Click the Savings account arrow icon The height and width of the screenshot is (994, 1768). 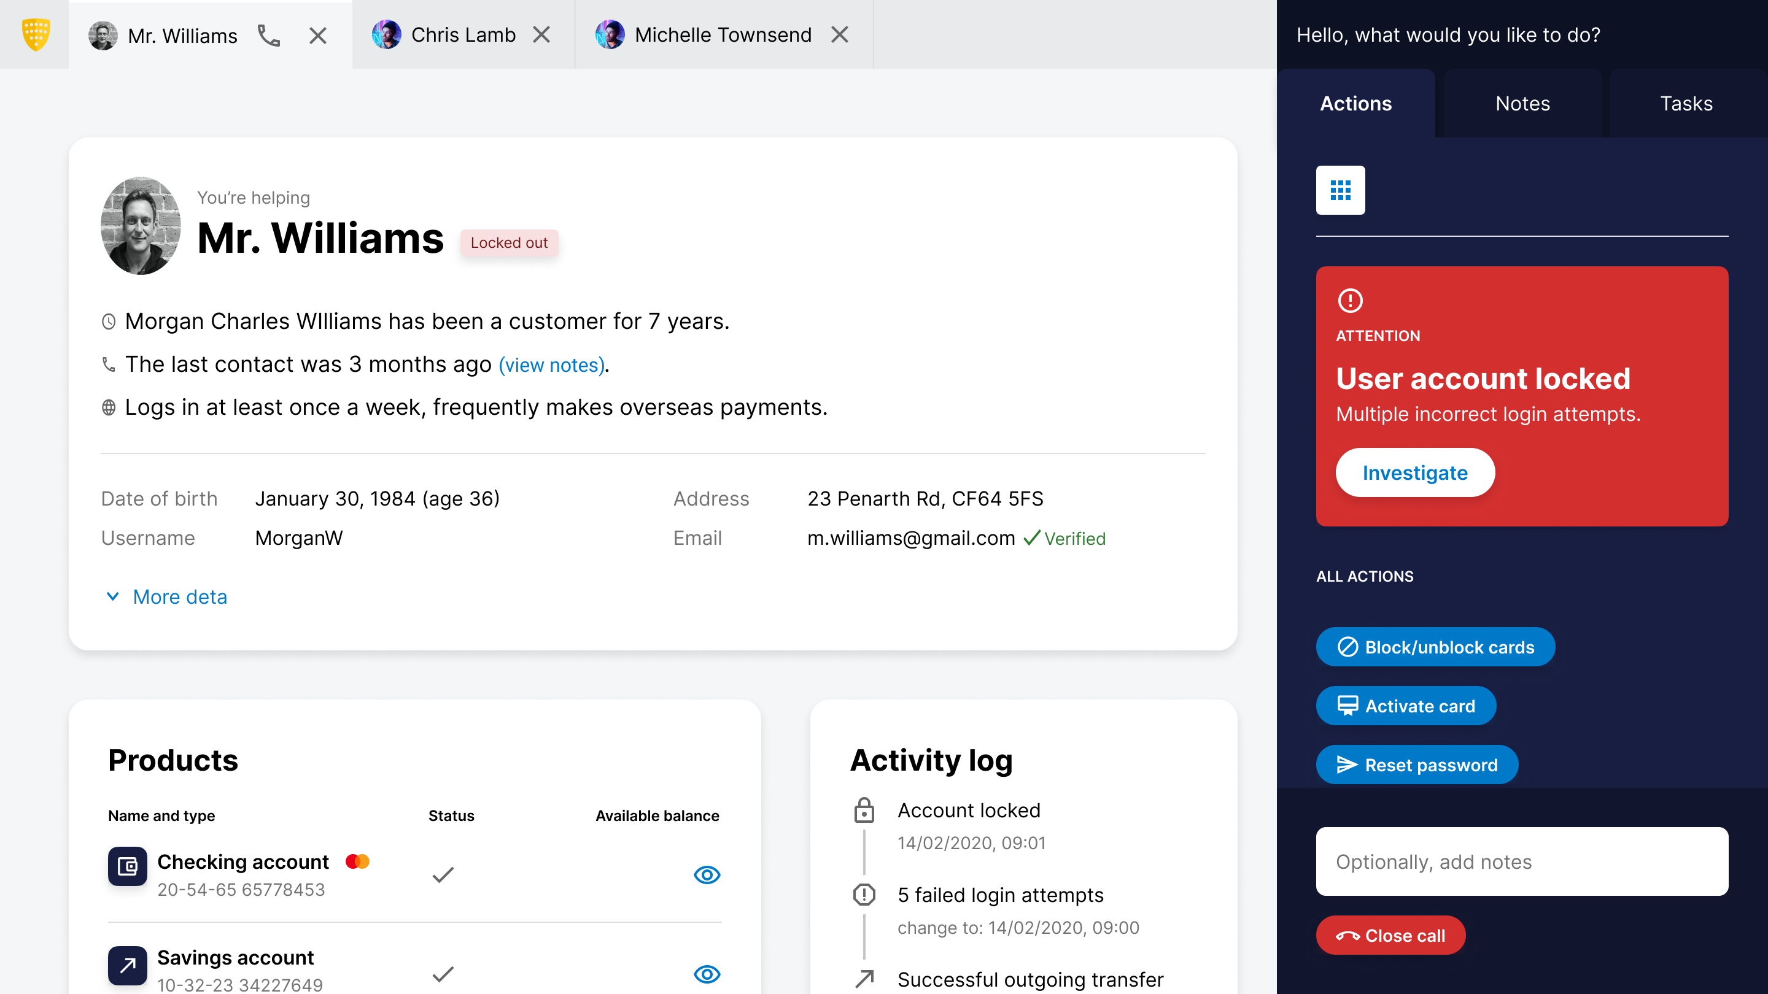coord(128,965)
